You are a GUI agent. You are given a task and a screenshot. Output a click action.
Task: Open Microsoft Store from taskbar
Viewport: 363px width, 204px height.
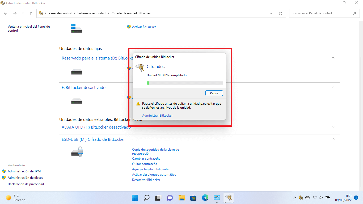[x=193, y=198]
